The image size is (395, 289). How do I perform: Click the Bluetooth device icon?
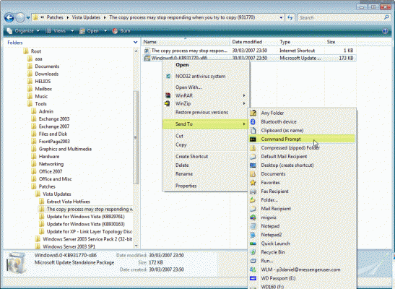point(253,121)
